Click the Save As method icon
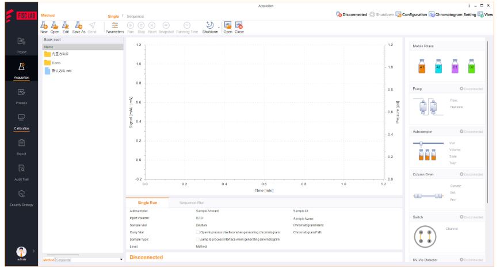500x269 pixels. [79, 26]
